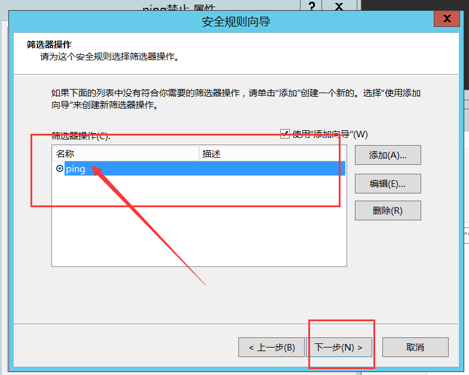The height and width of the screenshot is (375, 469).
Task: Click the 描述 column header
Action: tap(272, 153)
